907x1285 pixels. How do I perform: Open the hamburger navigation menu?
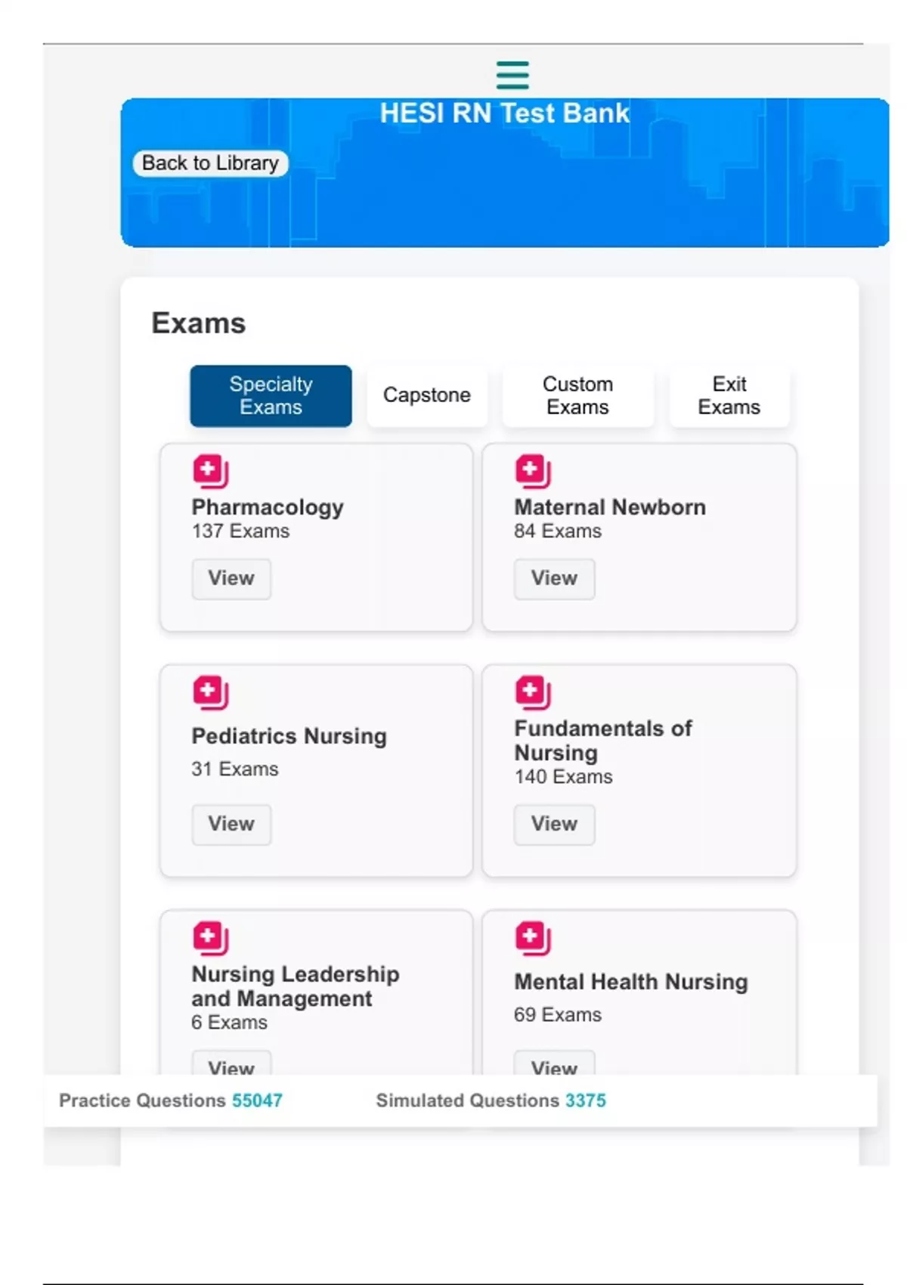[x=512, y=75]
